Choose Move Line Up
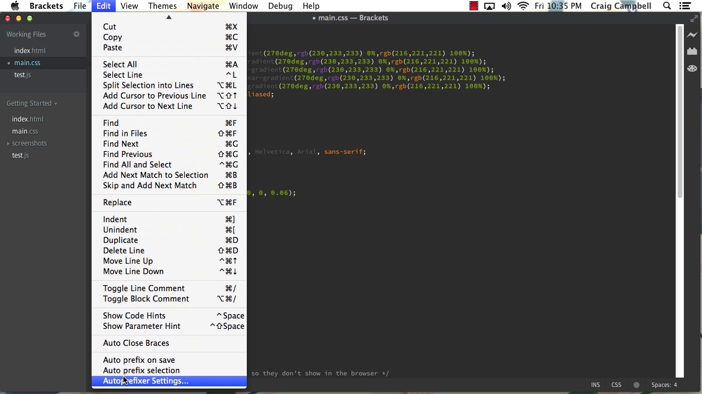The height and width of the screenshot is (394, 702). 169,261
